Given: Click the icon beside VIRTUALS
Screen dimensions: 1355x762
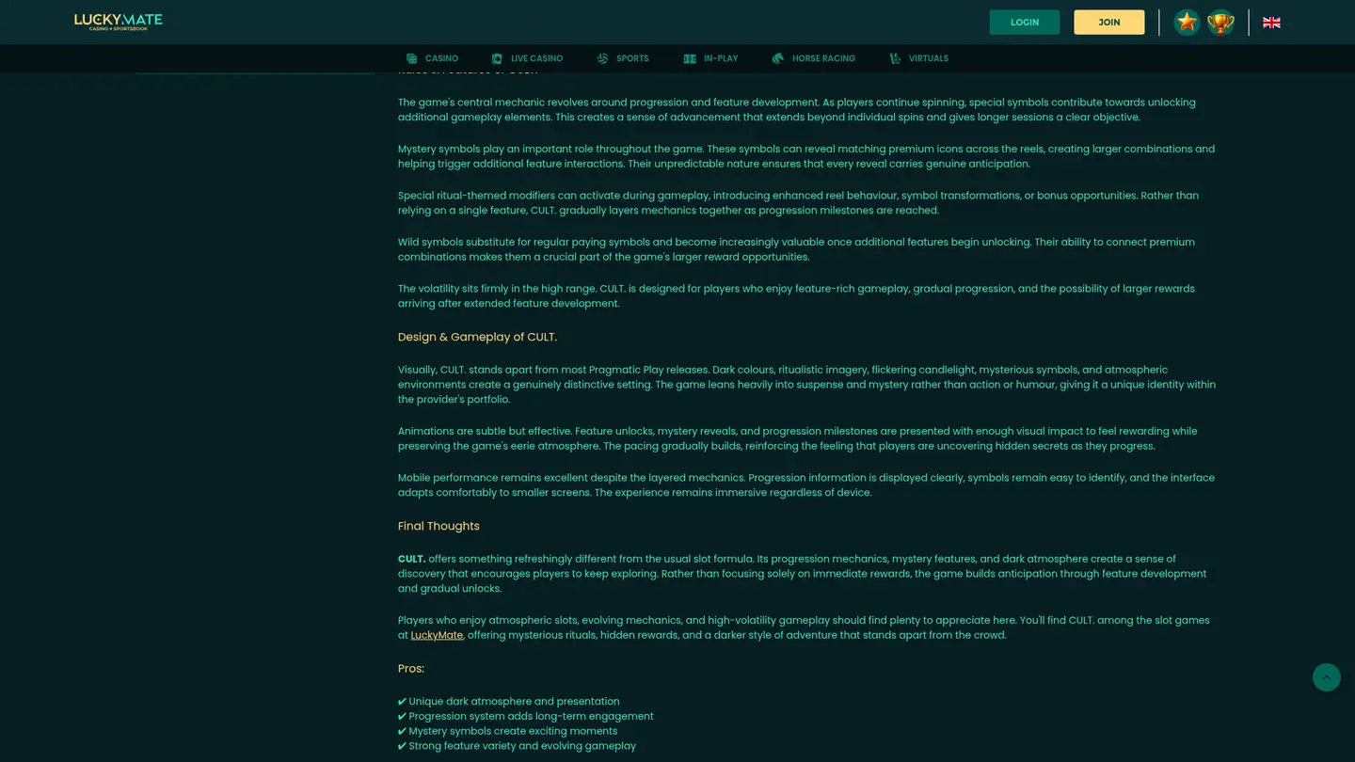Looking at the screenshot, I should (895, 58).
